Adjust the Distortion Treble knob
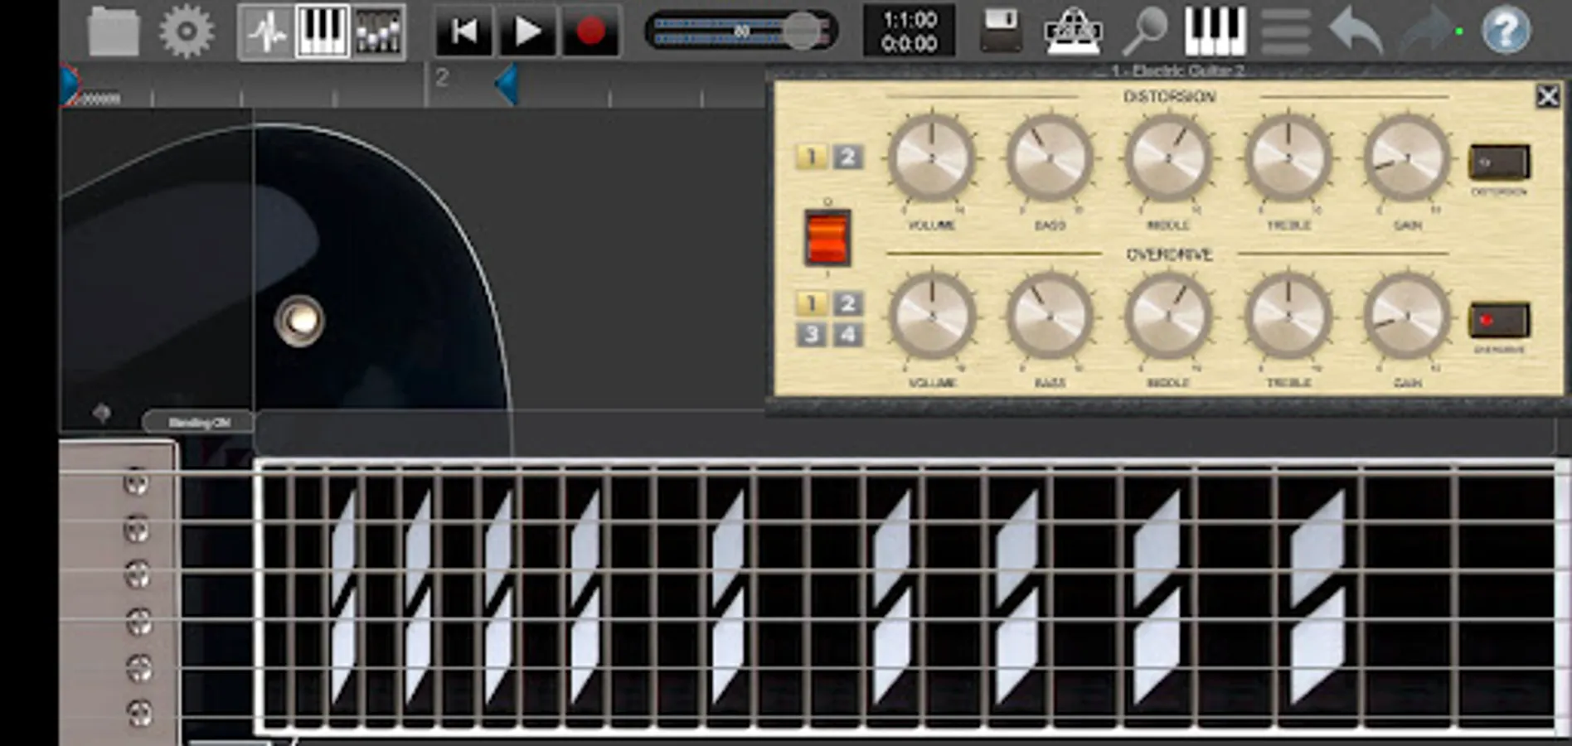The height and width of the screenshot is (746, 1572). click(1288, 157)
